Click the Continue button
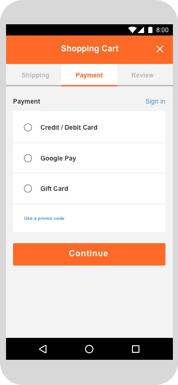The width and height of the screenshot is (178, 385). pyautogui.click(x=89, y=254)
